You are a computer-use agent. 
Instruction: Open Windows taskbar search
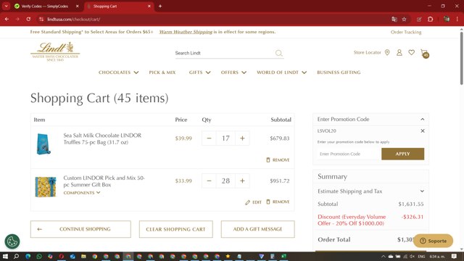(16, 256)
